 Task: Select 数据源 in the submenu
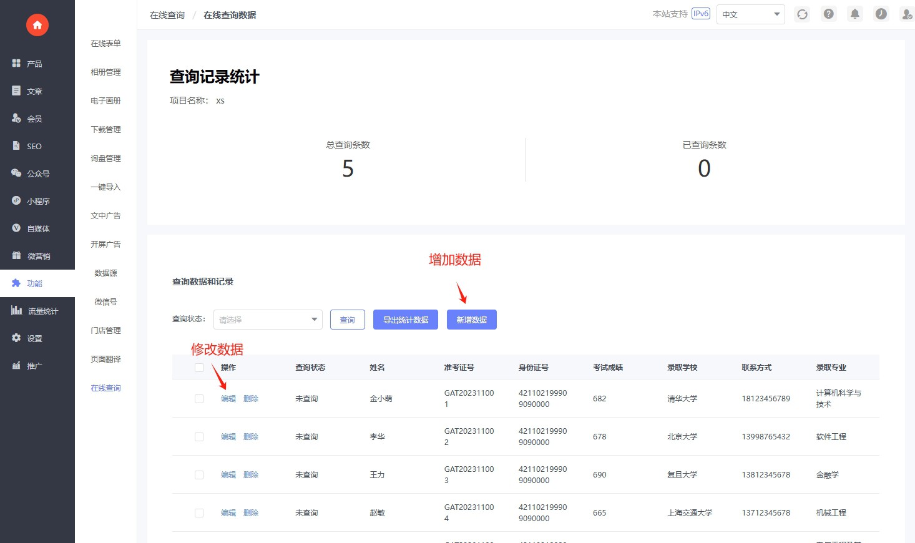pyautogui.click(x=105, y=273)
